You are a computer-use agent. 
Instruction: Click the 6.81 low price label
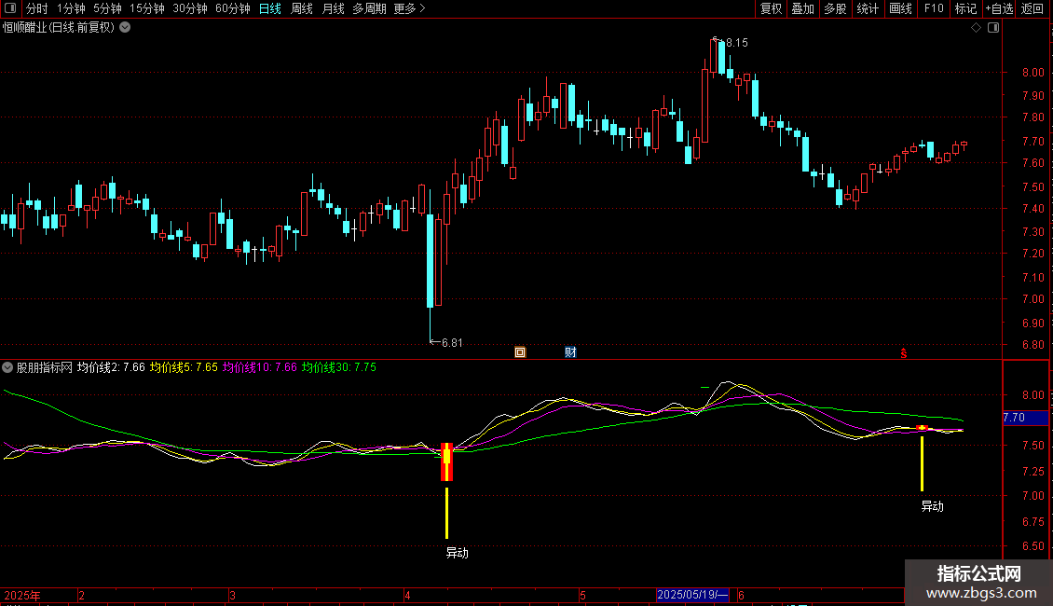(452, 343)
